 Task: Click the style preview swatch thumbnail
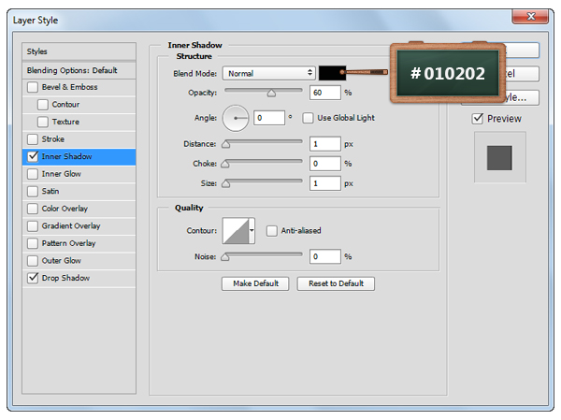pos(499,157)
